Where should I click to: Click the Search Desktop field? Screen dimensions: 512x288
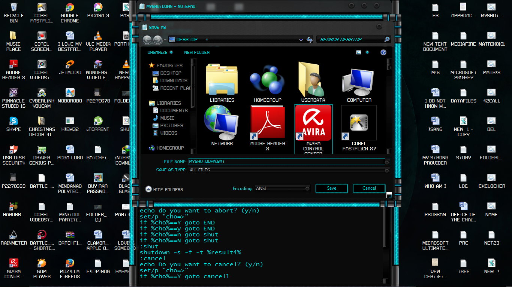tap(353, 39)
